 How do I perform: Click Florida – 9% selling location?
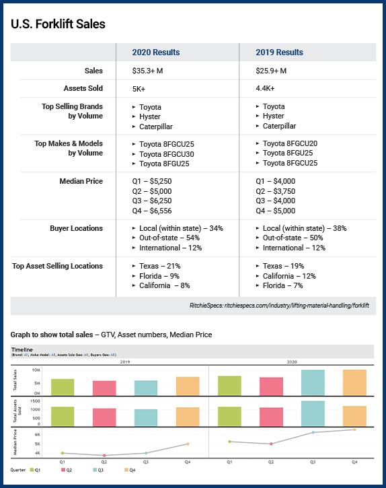pos(159,276)
